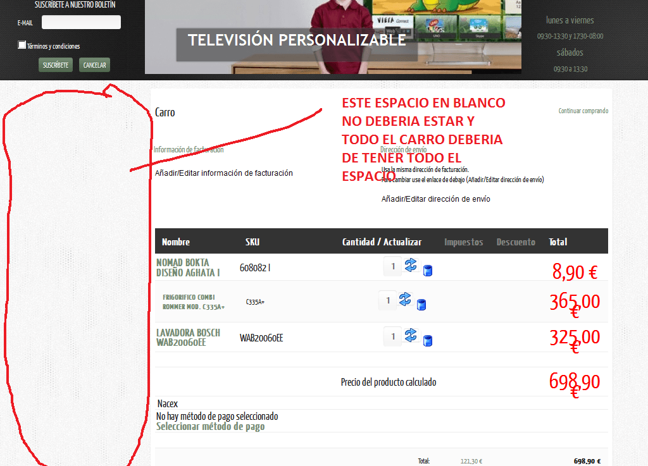Click the sábados schedule text
The height and width of the screenshot is (466, 648).
tap(570, 52)
